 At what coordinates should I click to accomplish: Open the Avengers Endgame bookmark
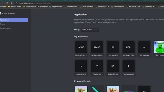pos(56,7)
